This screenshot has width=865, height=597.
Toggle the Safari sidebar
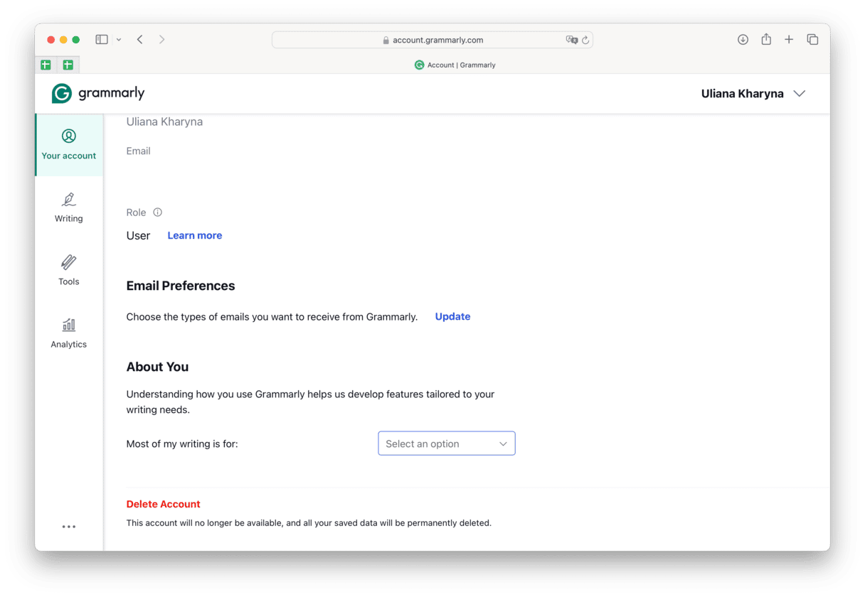pyautogui.click(x=102, y=40)
